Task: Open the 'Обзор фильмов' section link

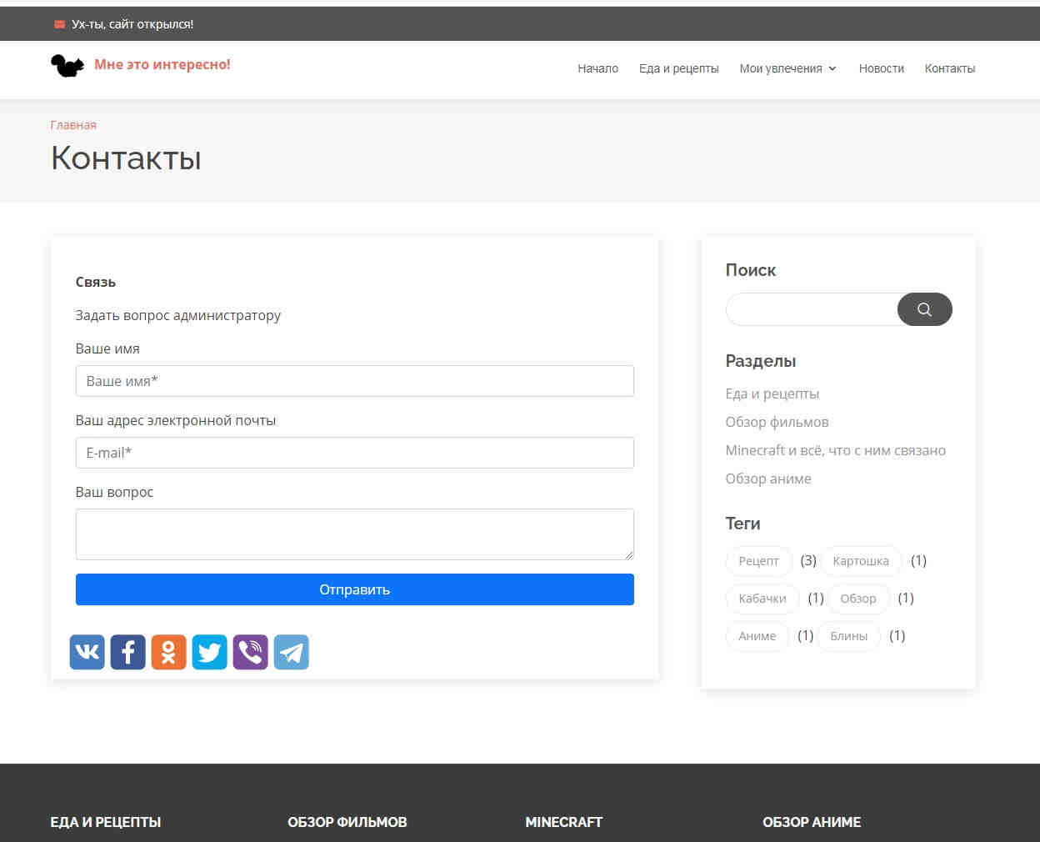Action: (x=777, y=422)
